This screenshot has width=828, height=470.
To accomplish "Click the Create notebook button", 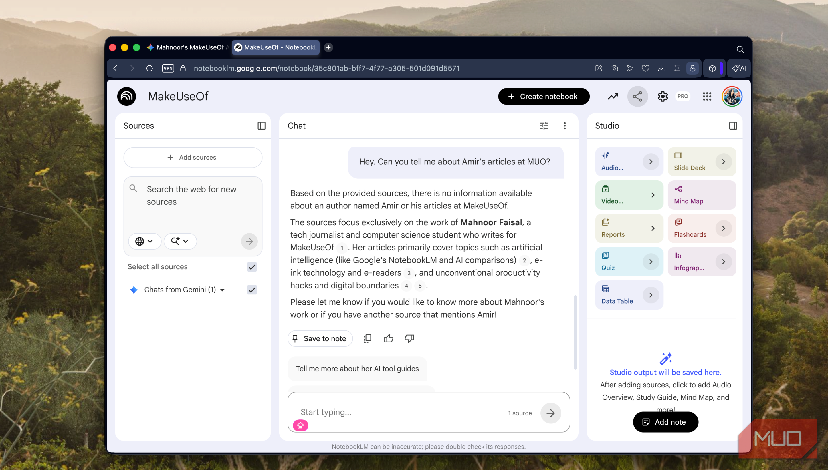I will (544, 96).
